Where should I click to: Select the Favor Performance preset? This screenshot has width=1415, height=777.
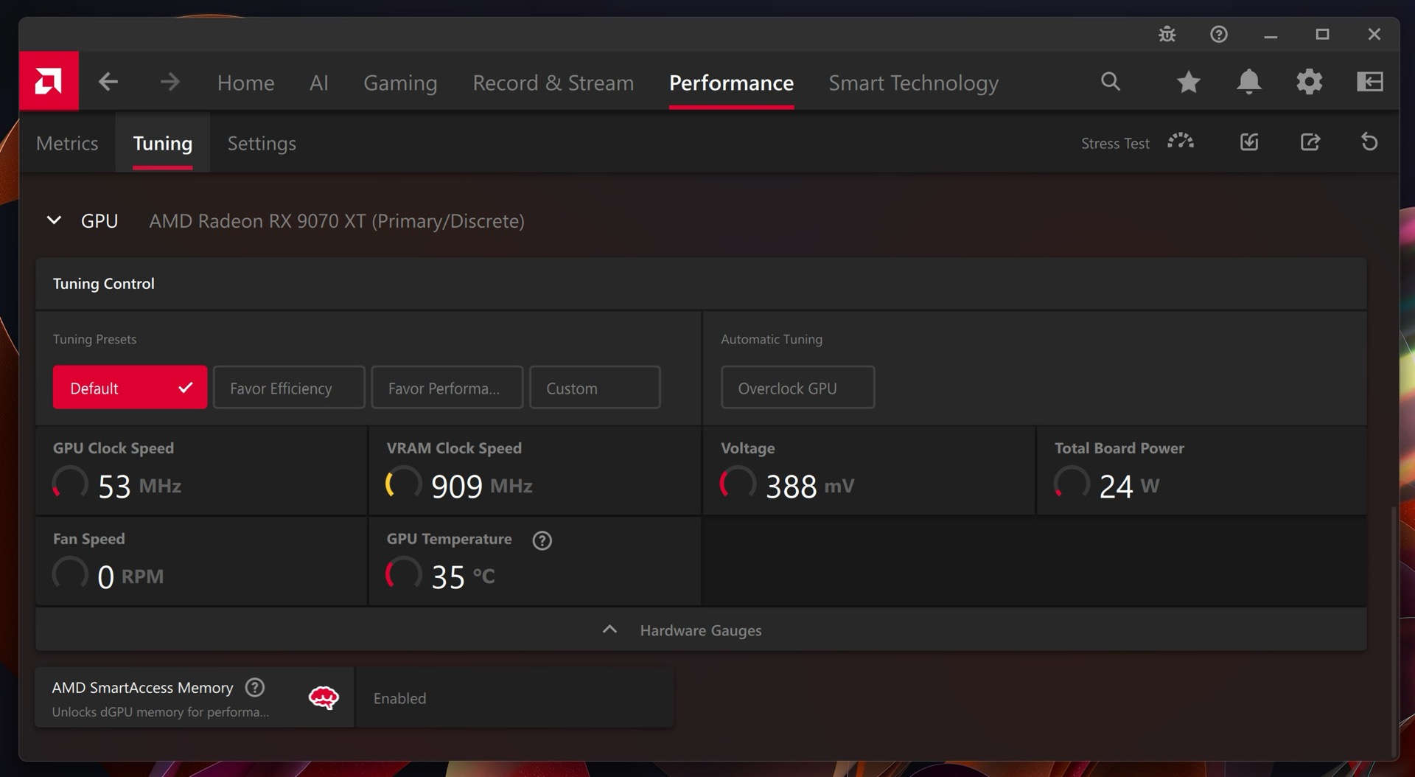pyautogui.click(x=447, y=387)
